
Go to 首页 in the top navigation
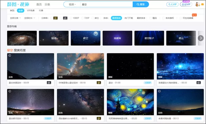pos(39,5)
